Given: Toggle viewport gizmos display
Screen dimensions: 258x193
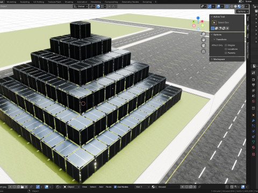Looking at the screenshot, I should [210, 6].
